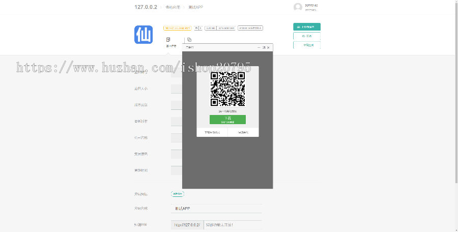This screenshot has width=458, height=232.
Task: Click the bottom-right link in QR card
Action: (x=243, y=132)
